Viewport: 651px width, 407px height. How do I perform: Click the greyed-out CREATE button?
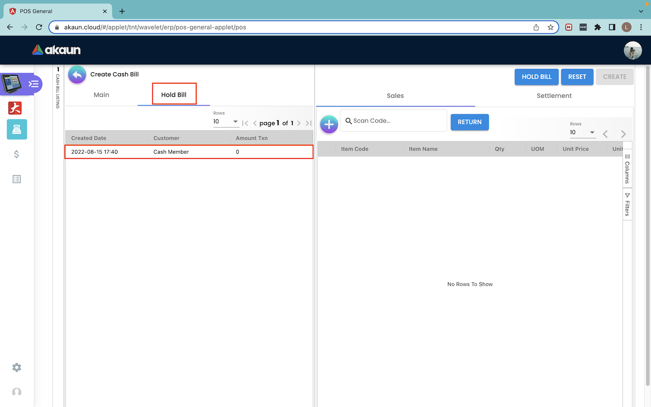coord(615,77)
